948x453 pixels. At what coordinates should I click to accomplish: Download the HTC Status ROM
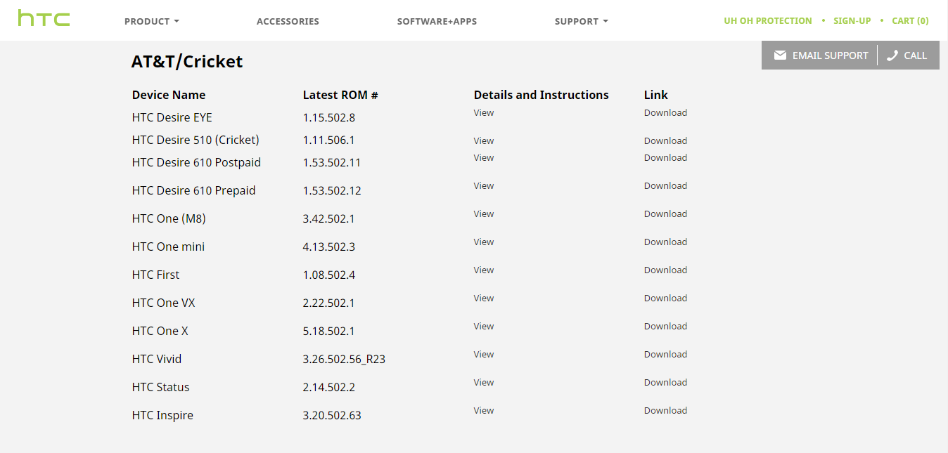click(665, 382)
